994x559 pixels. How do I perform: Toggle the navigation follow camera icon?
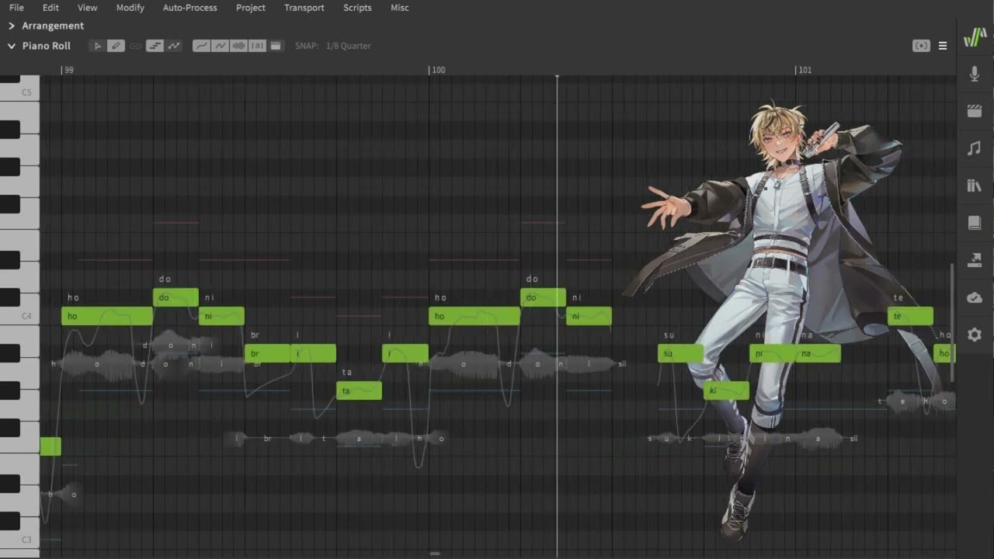pyautogui.click(x=921, y=46)
